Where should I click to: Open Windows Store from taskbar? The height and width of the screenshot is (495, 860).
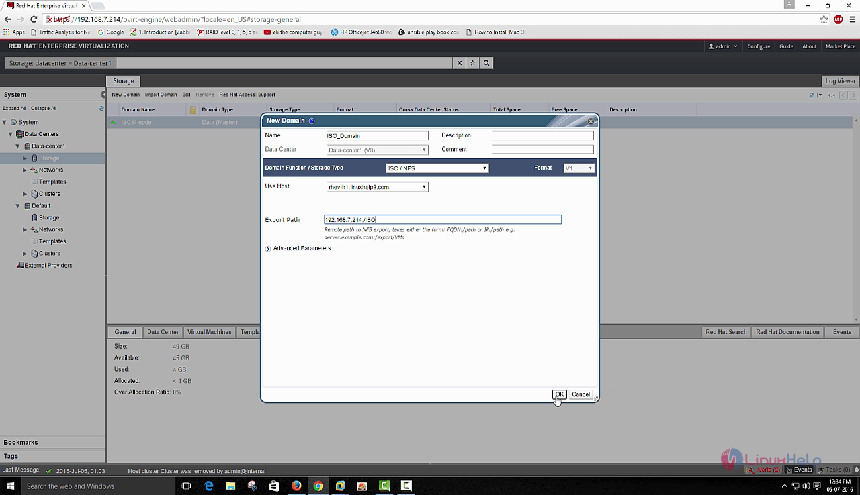tap(274, 486)
